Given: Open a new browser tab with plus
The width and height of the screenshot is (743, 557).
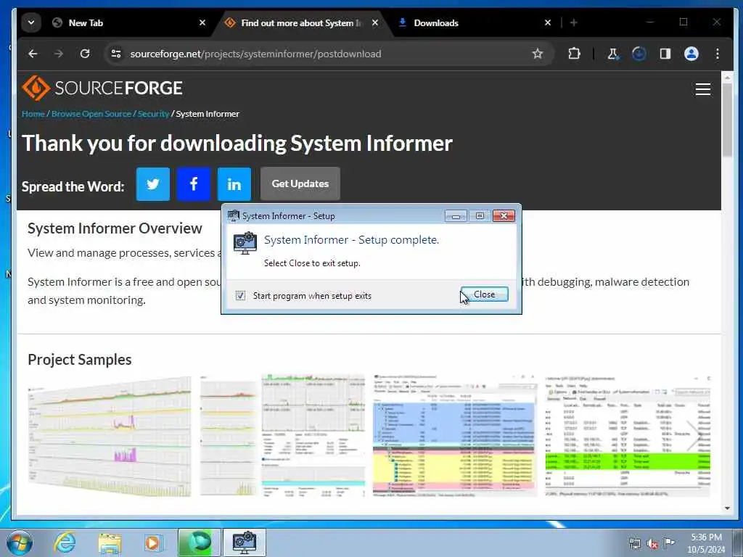Looking at the screenshot, I should tap(573, 22).
